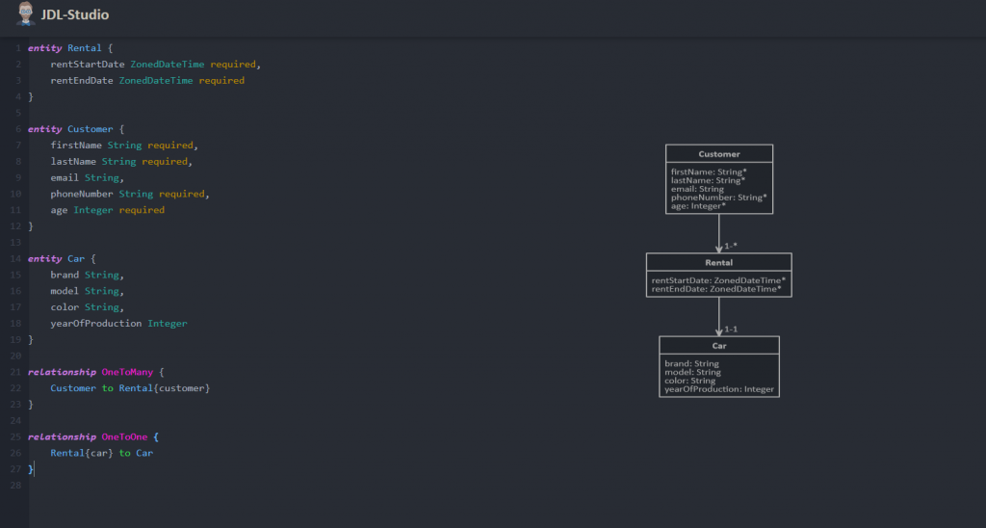Image resolution: width=986 pixels, height=528 pixels.
Task: Click "relationship" keyword on editor line 21
Action: point(62,372)
